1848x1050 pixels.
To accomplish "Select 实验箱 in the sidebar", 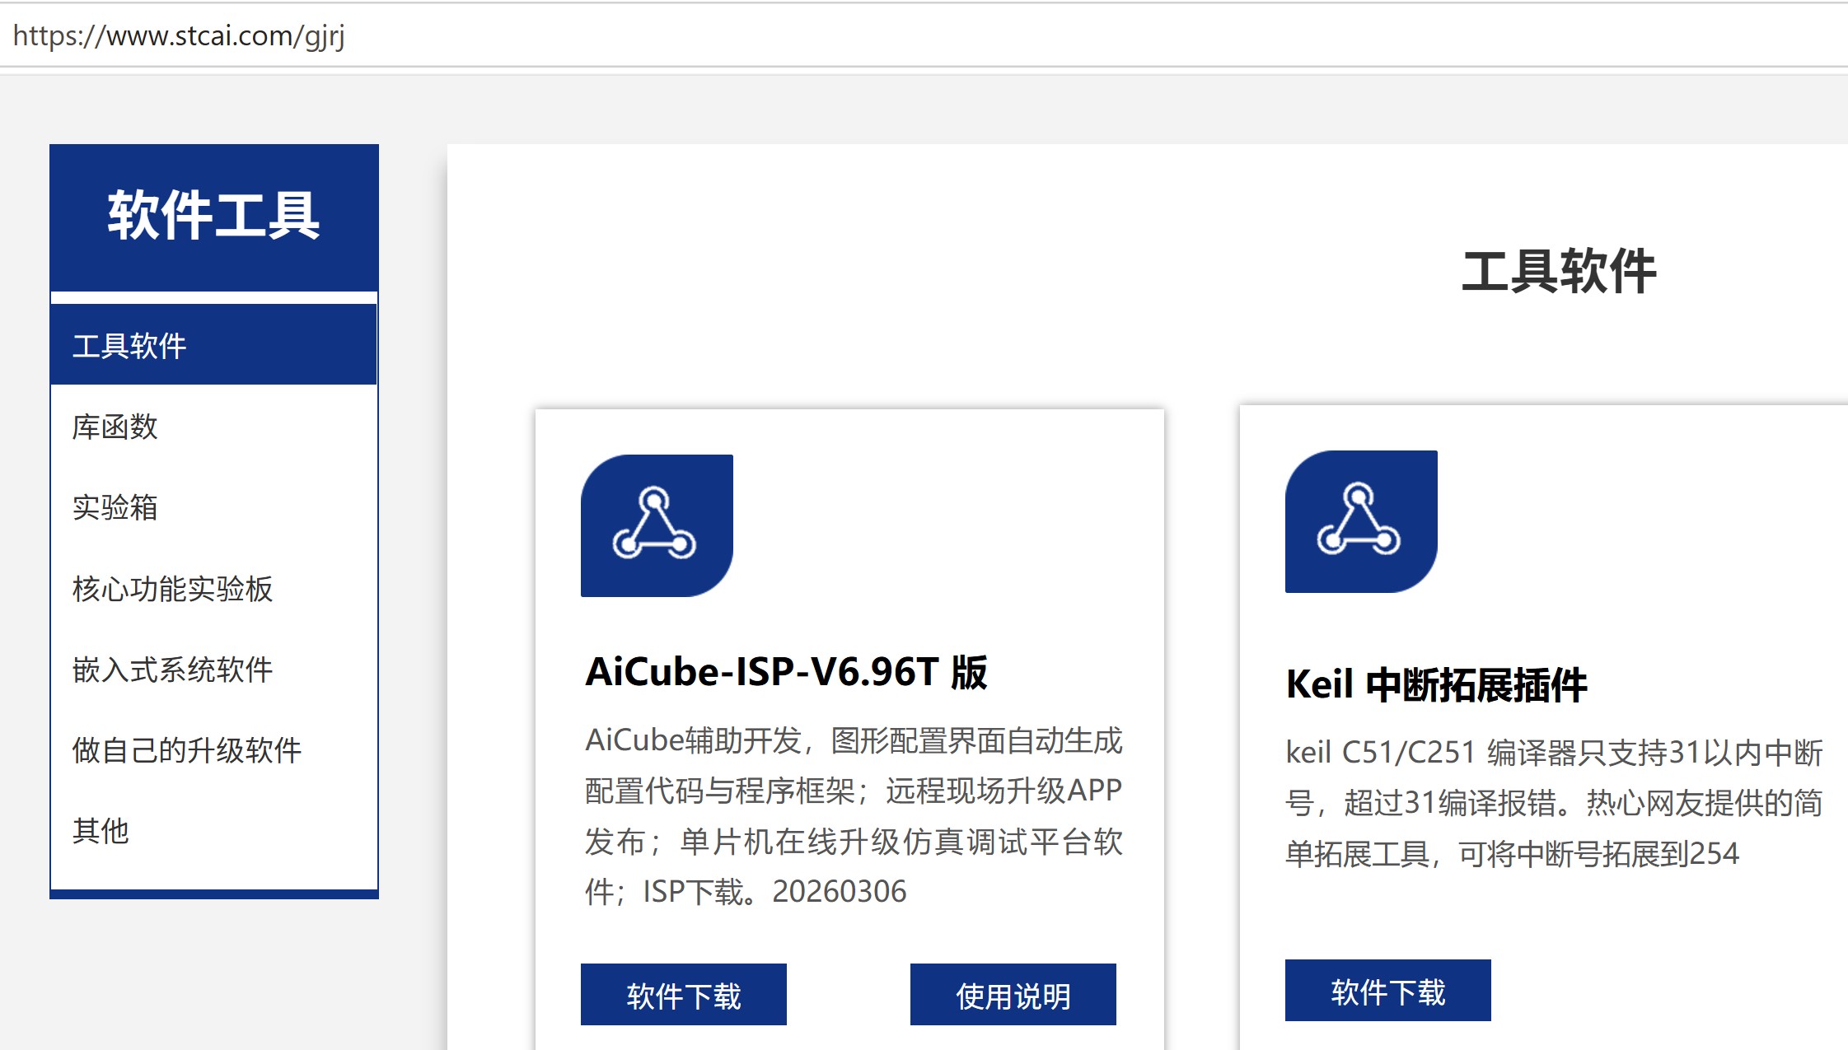I will [116, 509].
